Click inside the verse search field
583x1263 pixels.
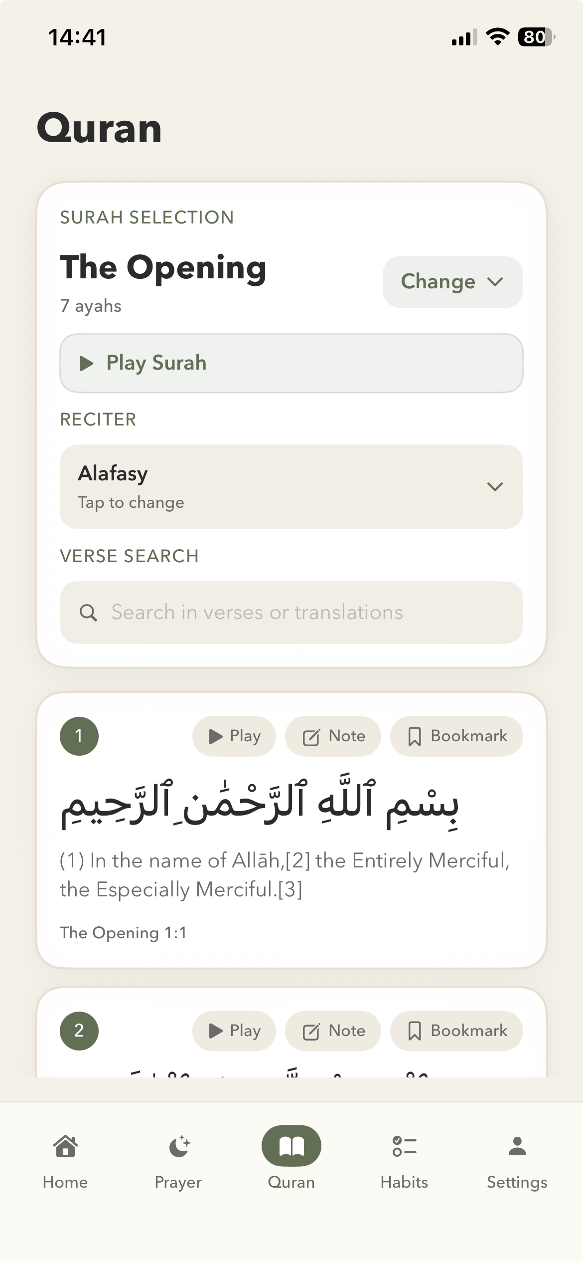coord(291,612)
